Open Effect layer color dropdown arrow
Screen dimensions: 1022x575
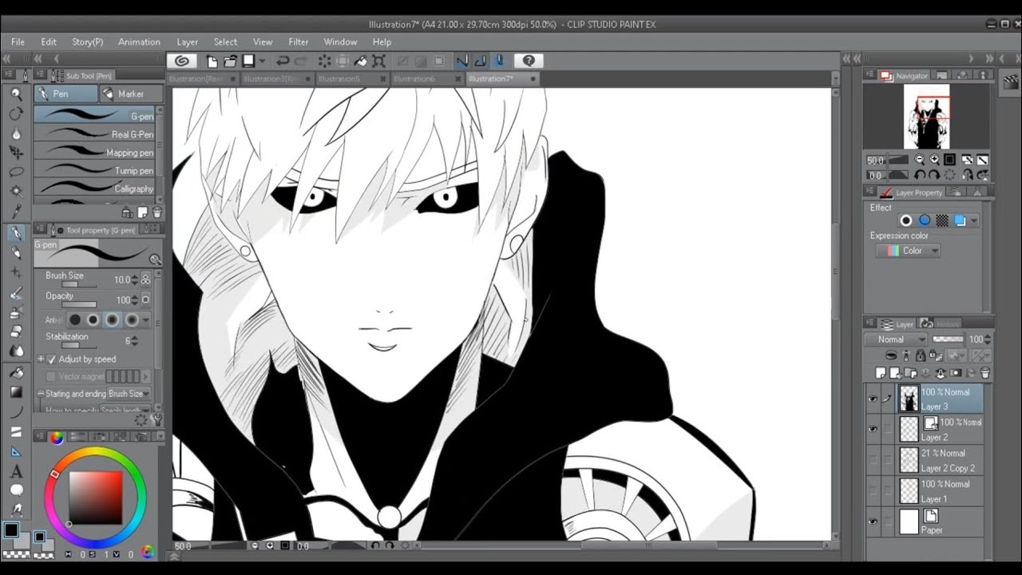pyautogui.click(x=973, y=220)
